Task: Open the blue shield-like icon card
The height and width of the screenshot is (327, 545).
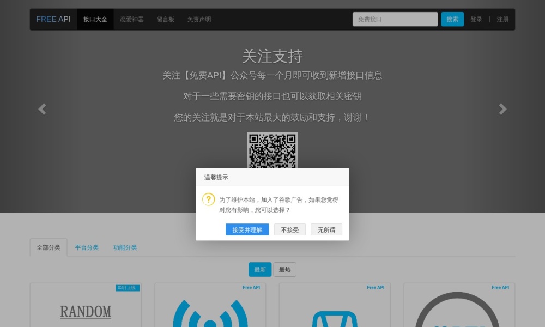Action: click(x=335, y=305)
